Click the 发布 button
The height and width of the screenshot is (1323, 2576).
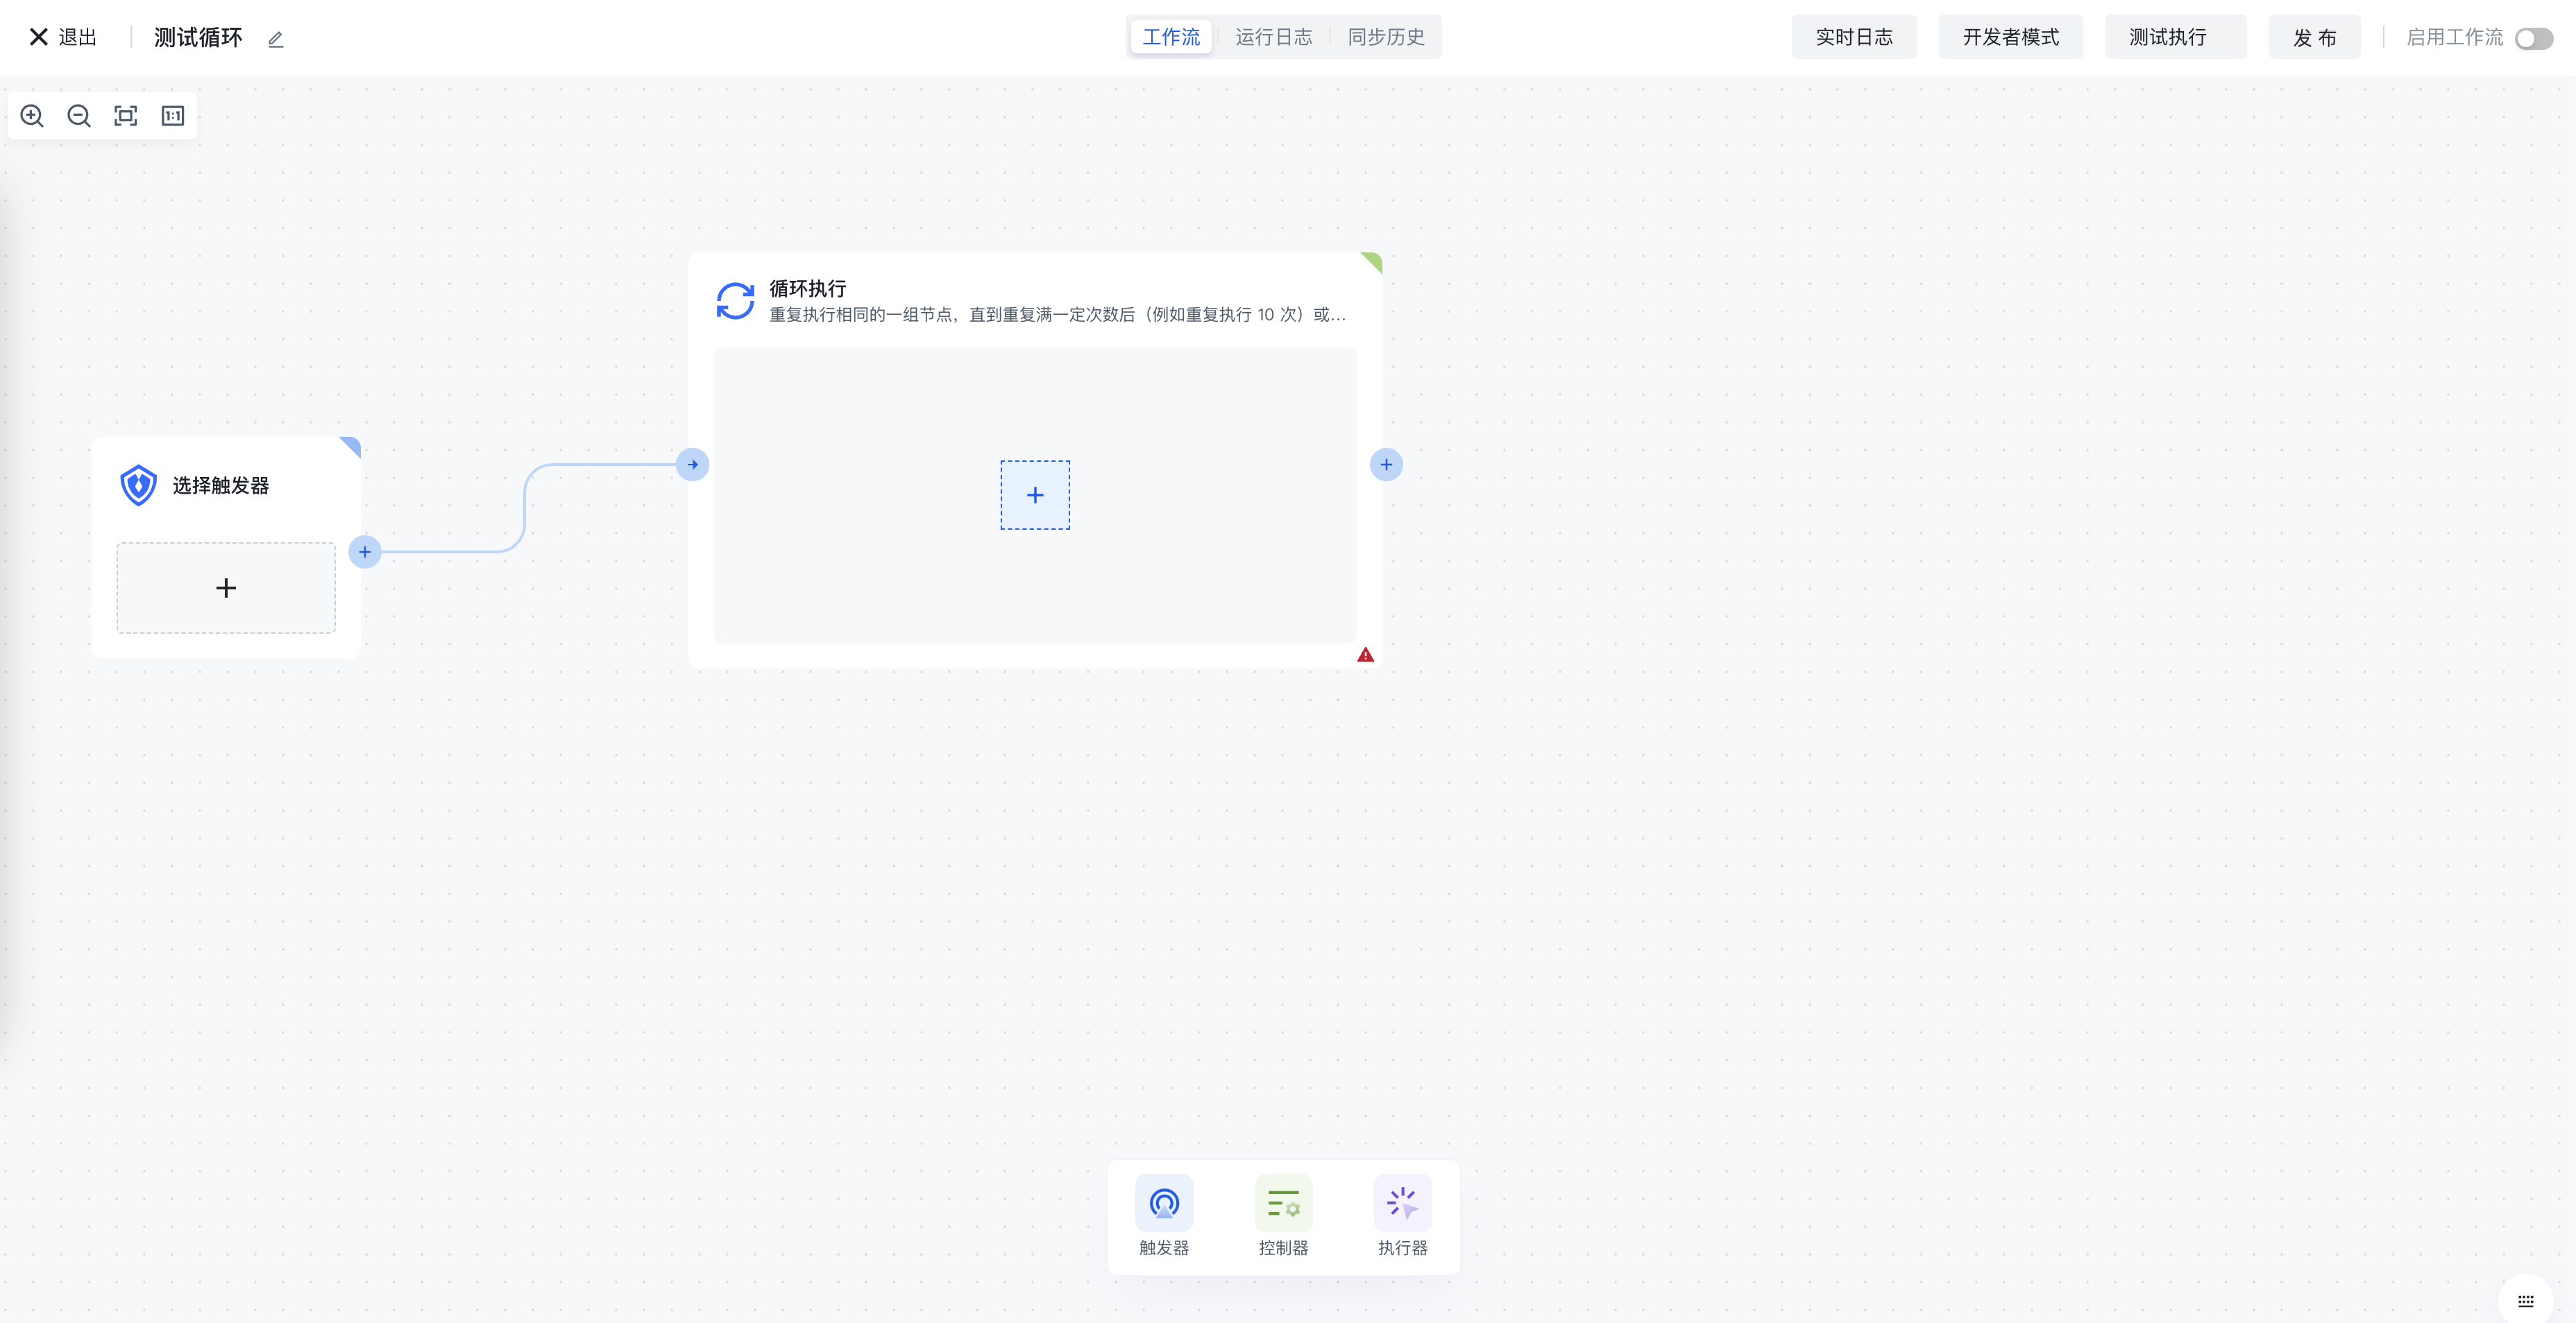(2314, 37)
